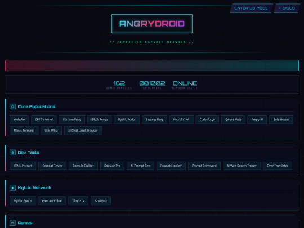Launch Code Forge

[207, 119]
